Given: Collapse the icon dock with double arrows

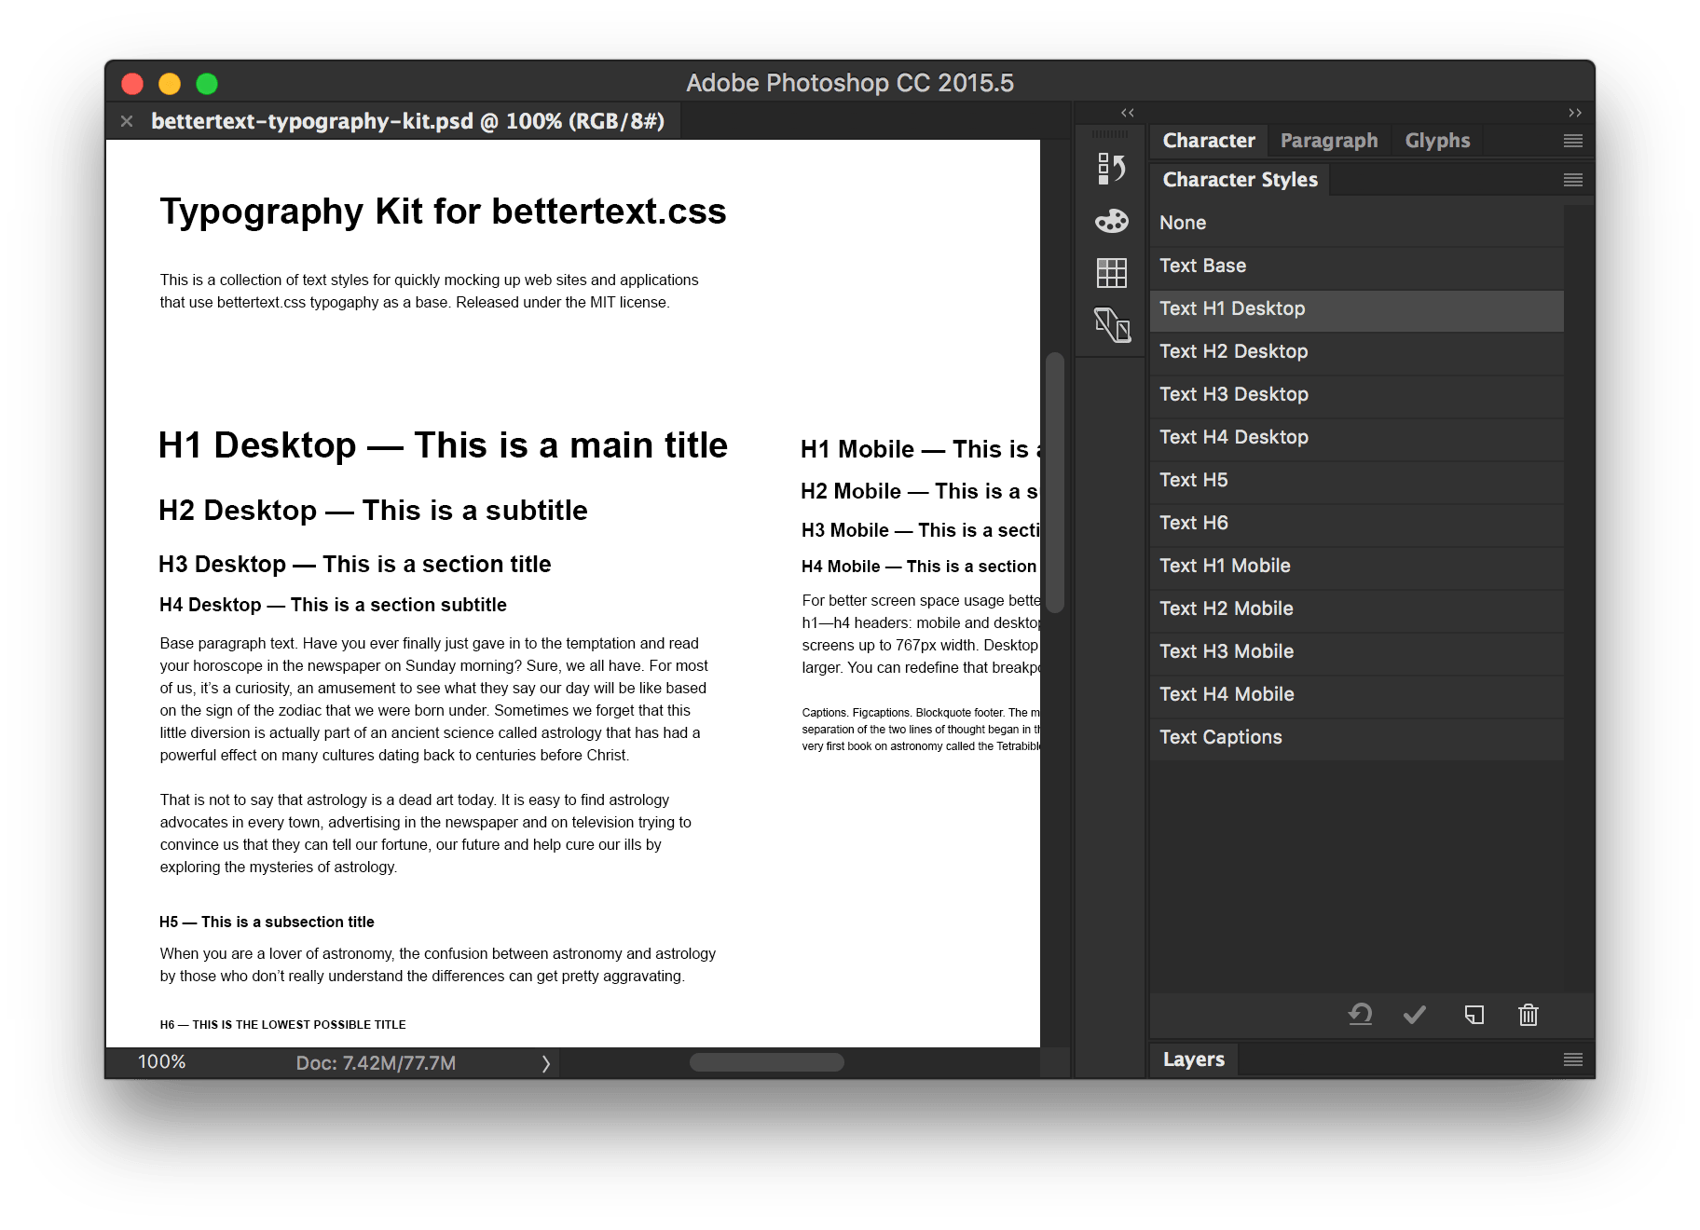Looking at the screenshot, I should point(1128,113).
